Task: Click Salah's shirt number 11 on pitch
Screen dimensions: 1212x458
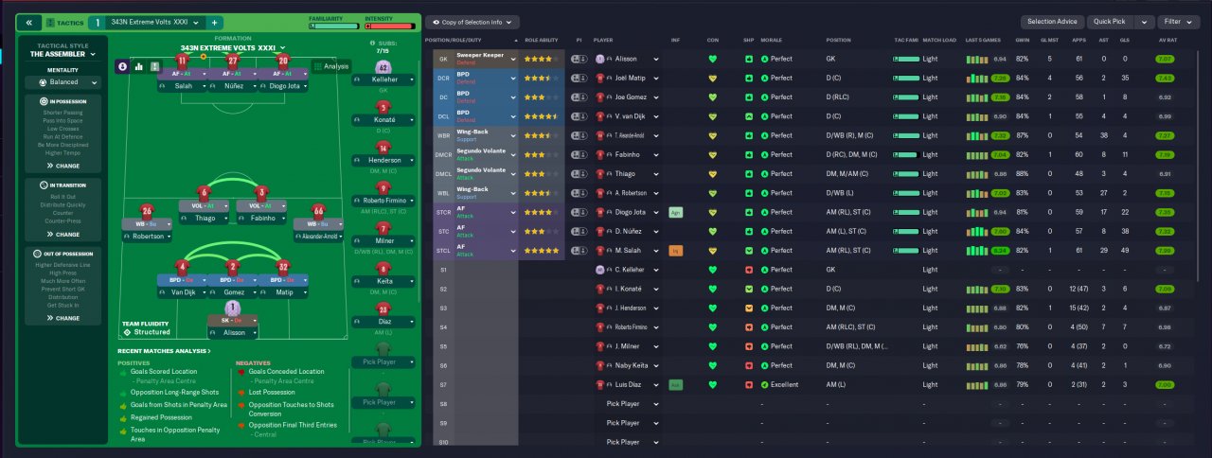Action: [182, 61]
